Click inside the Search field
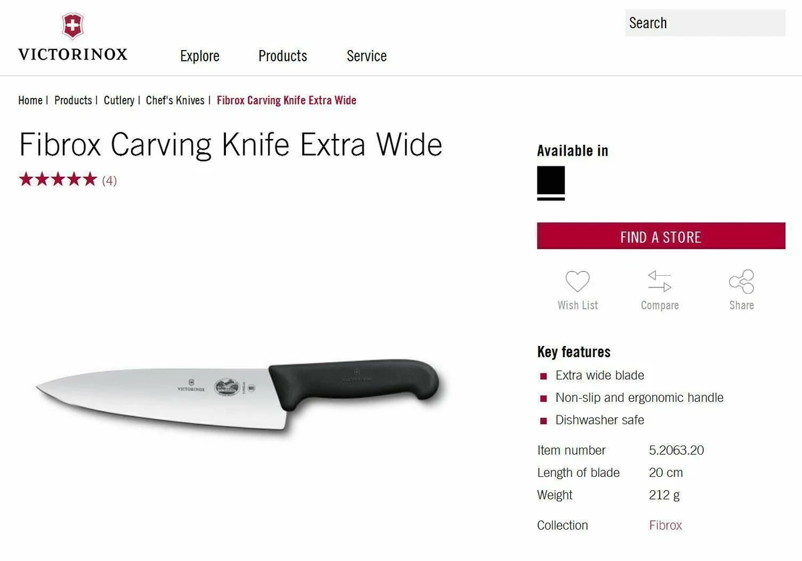This screenshot has width=802, height=561. click(705, 23)
